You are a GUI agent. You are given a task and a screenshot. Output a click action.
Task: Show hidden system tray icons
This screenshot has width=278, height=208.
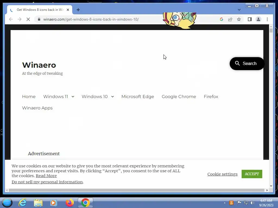225,203
